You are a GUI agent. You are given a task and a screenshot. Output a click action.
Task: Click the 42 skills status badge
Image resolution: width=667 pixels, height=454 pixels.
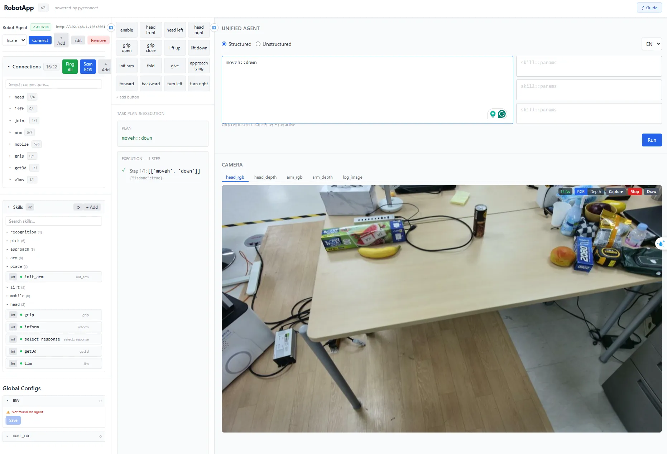pos(40,27)
